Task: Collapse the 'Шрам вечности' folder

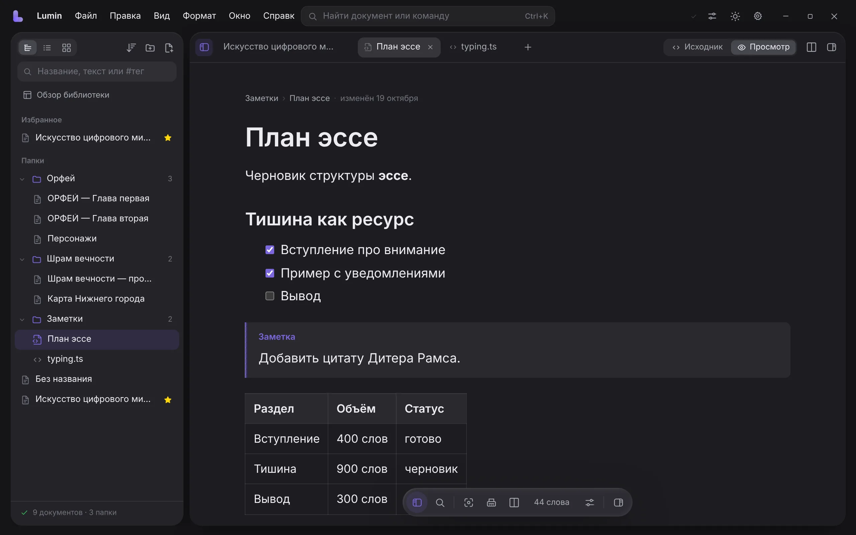Action: point(22,259)
